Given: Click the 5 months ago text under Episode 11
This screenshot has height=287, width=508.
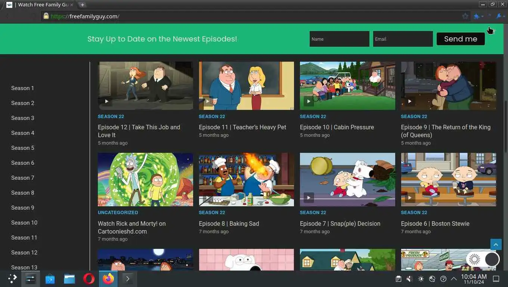Looking at the screenshot, I should [x=214, y=135].
